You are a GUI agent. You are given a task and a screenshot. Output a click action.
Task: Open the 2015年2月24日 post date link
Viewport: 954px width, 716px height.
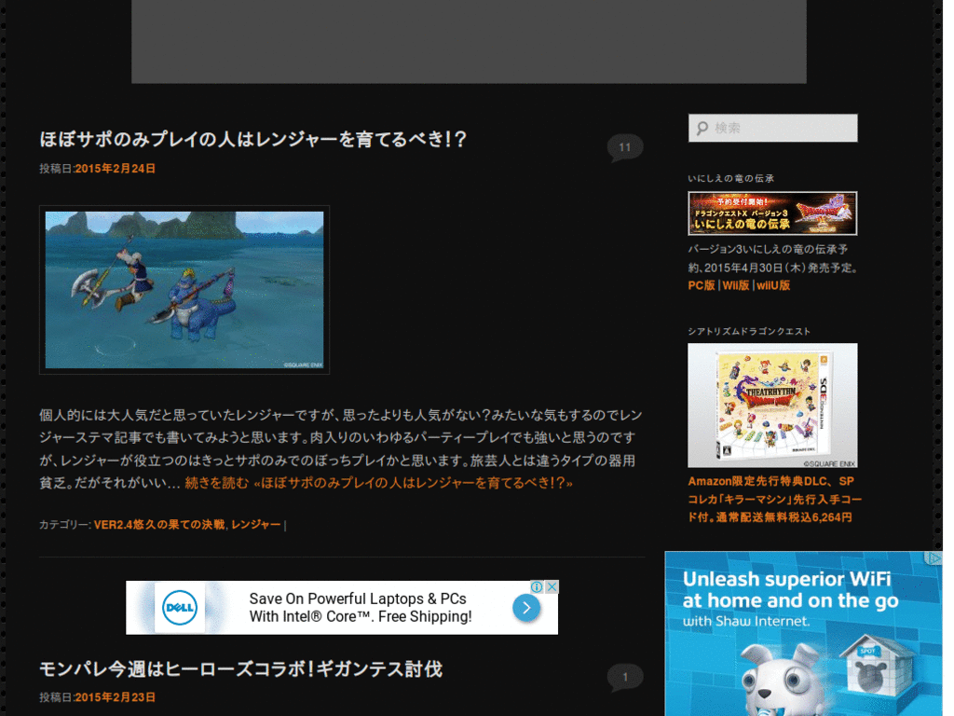115,169
